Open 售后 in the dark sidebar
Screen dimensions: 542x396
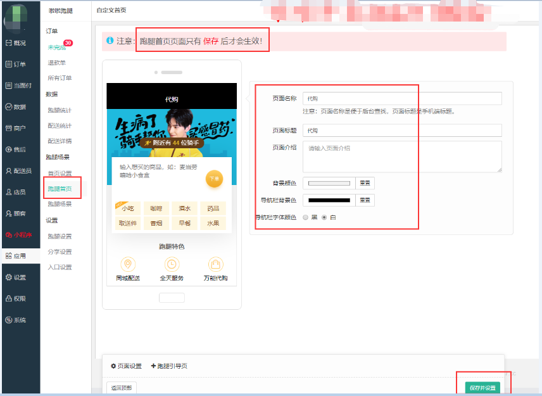click(16, 150)
